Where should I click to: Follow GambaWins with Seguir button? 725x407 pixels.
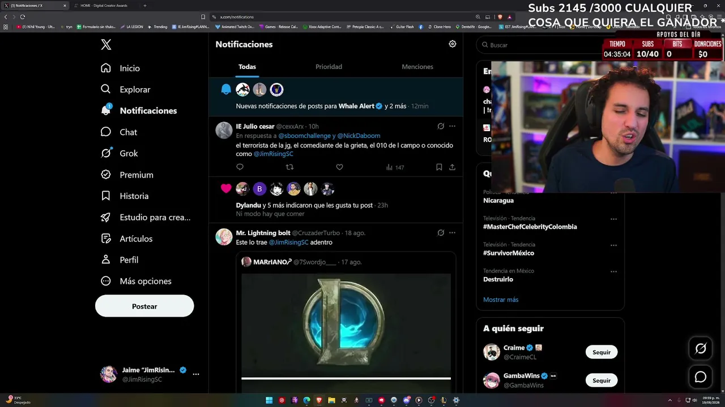(x=602, y=380)
